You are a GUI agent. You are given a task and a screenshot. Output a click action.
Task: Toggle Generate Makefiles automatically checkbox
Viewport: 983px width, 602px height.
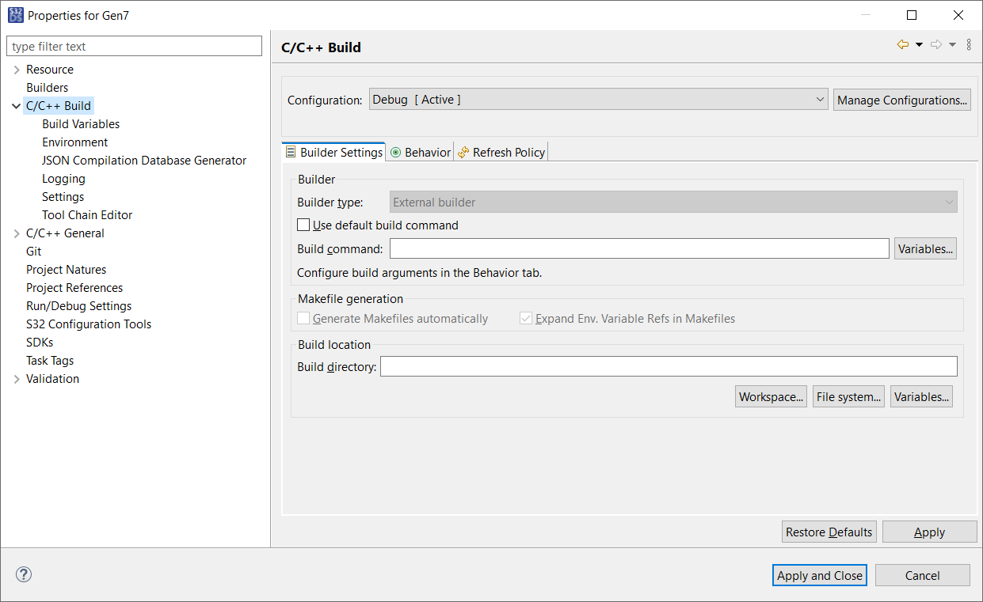(303, 319)
